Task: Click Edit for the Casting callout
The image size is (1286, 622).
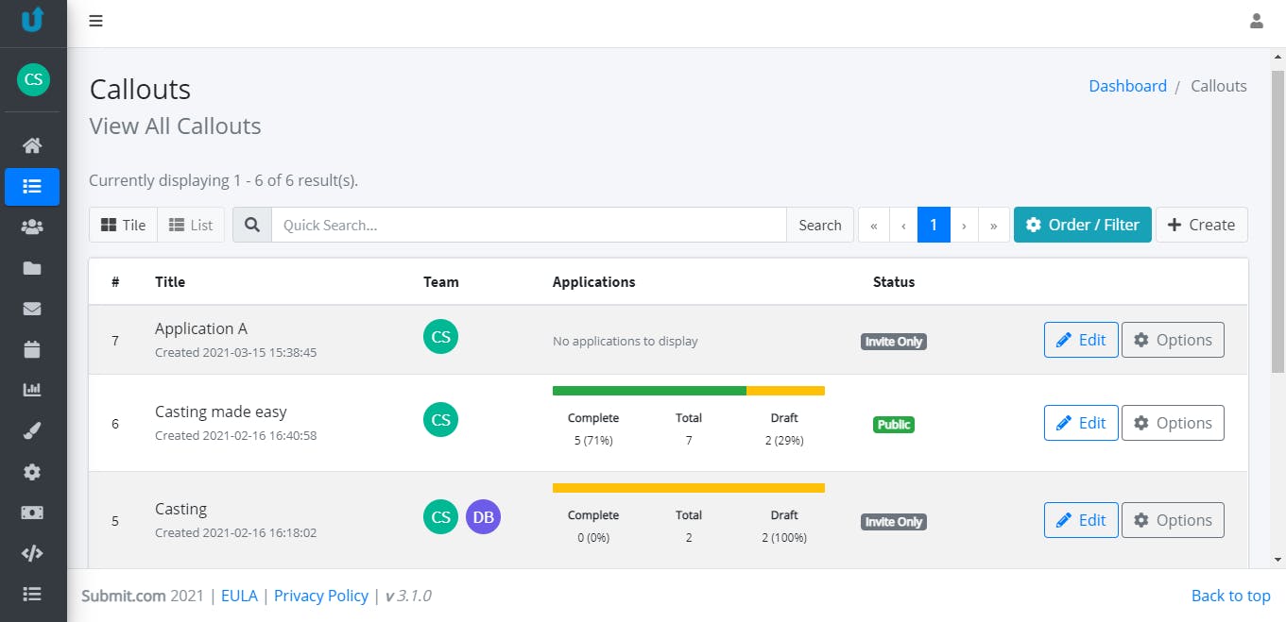Action: (x=1081, y=520)
